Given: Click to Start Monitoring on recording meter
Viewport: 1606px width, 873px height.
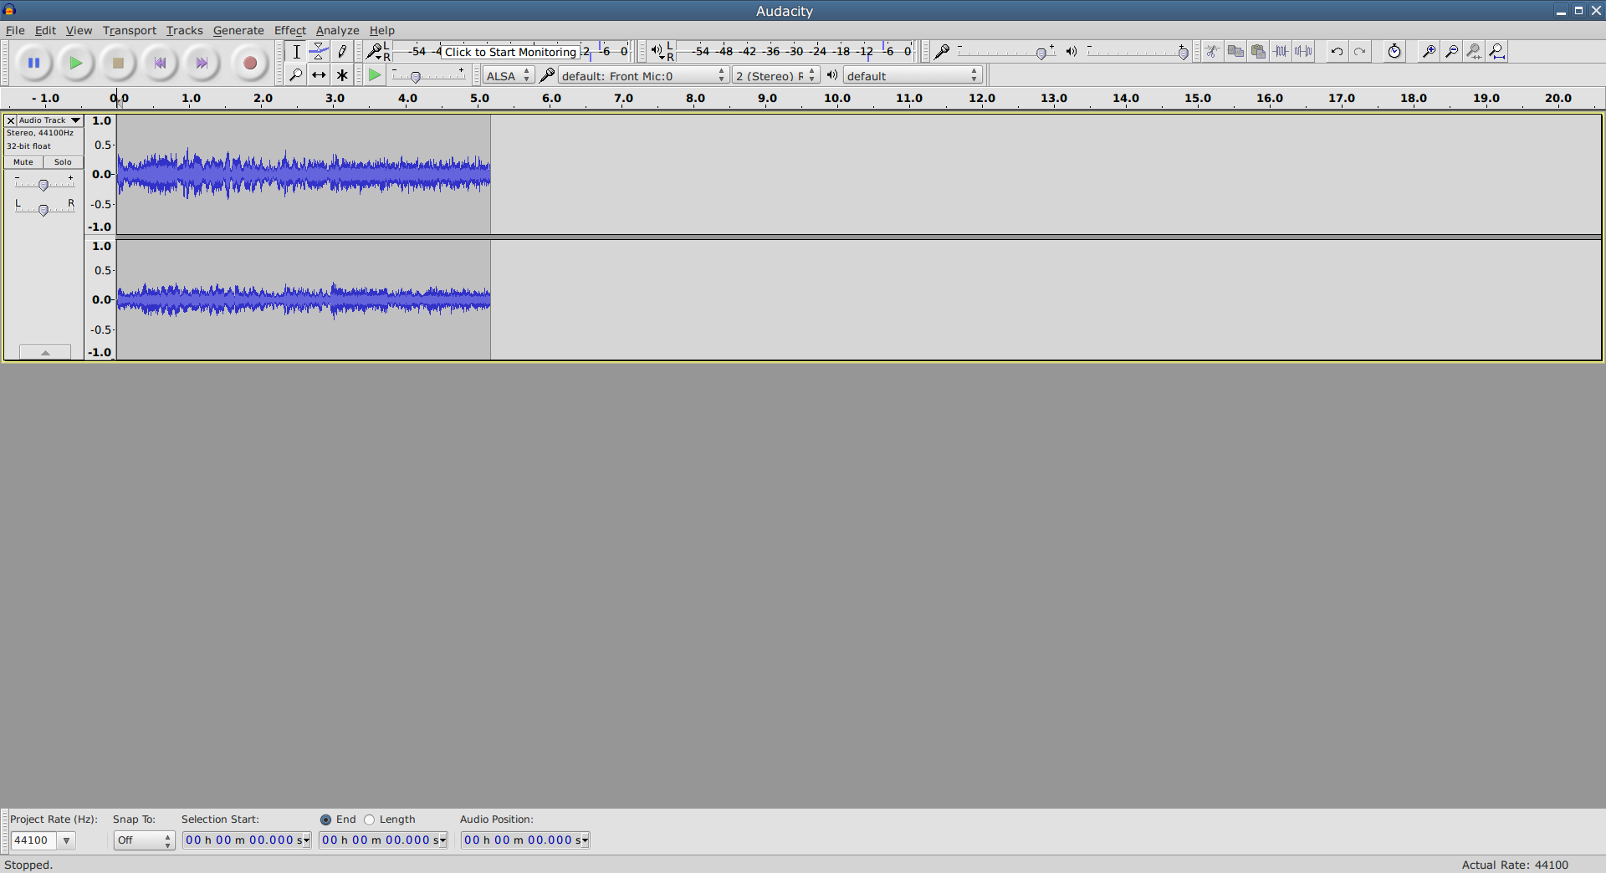Looking at the screenshot, I should click(510, 52).
